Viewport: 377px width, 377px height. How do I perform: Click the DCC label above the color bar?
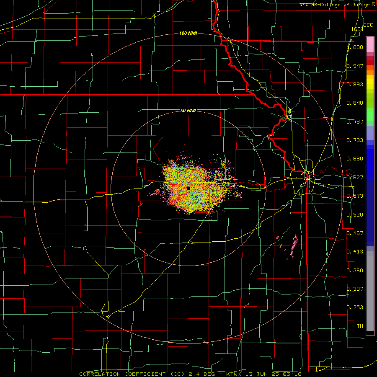368,25
